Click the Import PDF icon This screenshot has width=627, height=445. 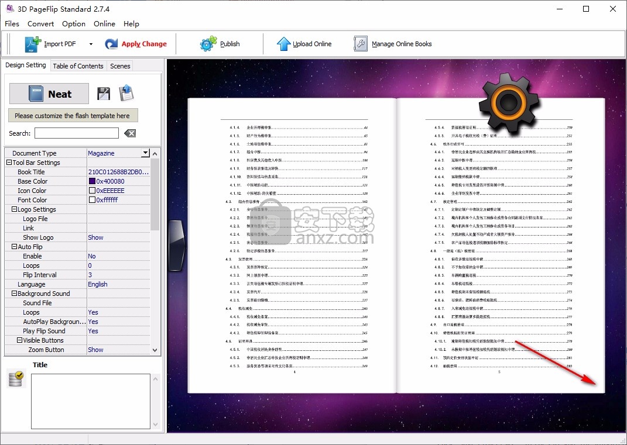(33, 44)
